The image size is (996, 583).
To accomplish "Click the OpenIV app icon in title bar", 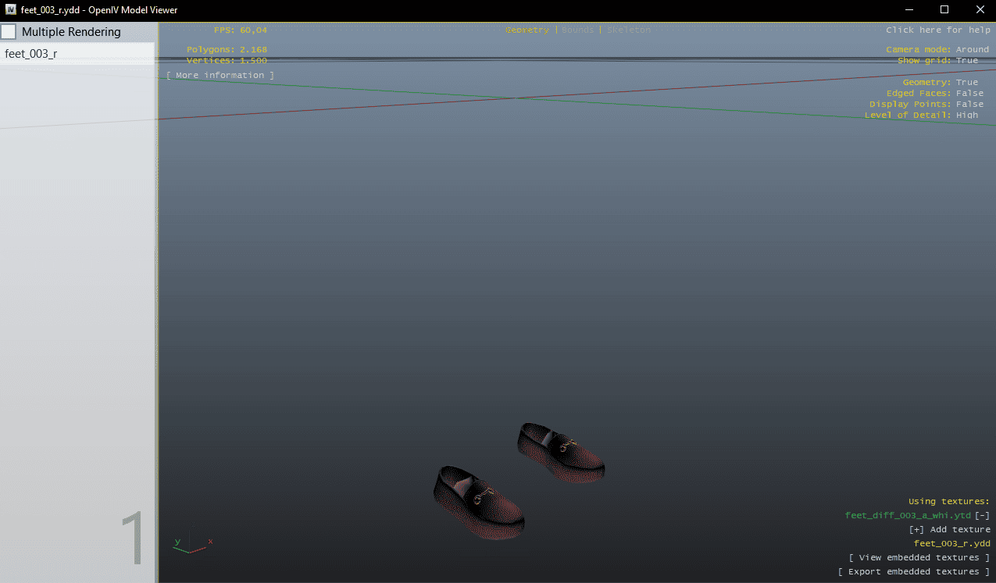I will tap(11, 9).
